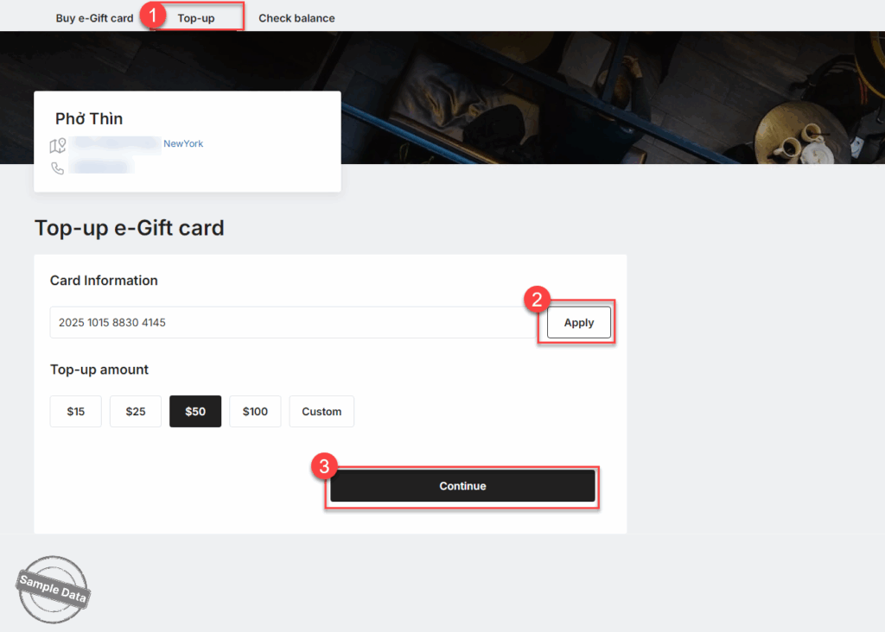
Task: Click the red step 2 marker
Action: coord(537,300)
